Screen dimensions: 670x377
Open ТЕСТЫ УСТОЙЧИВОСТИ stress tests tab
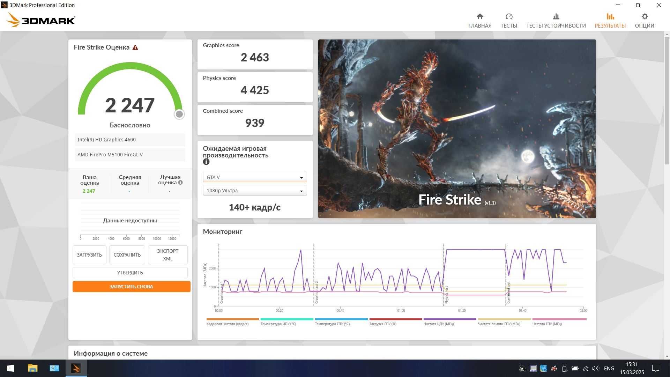coord(556,21)
